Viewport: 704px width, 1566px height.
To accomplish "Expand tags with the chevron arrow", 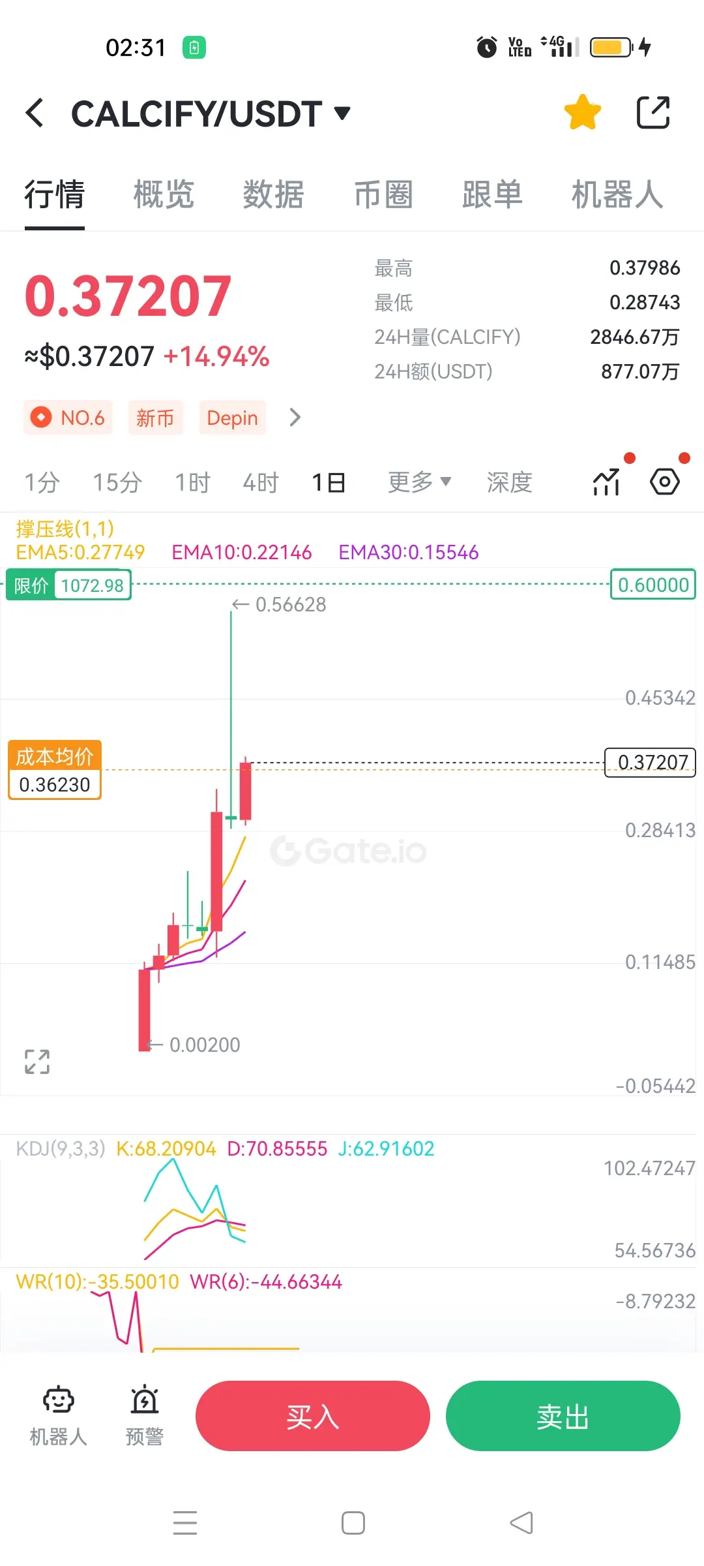I will pos(295,417).
